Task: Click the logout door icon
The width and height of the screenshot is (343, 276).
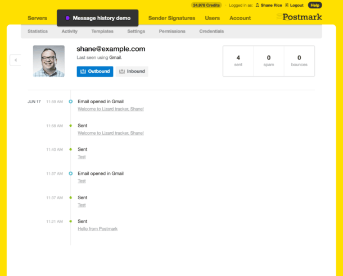Action: tap(287, 5)
